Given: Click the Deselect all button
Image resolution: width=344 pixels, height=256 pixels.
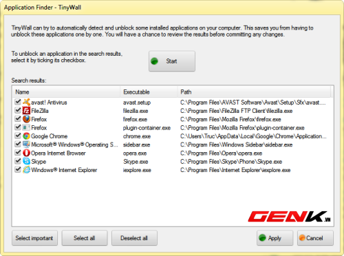Looking at the screenshot, I should 134,238.
